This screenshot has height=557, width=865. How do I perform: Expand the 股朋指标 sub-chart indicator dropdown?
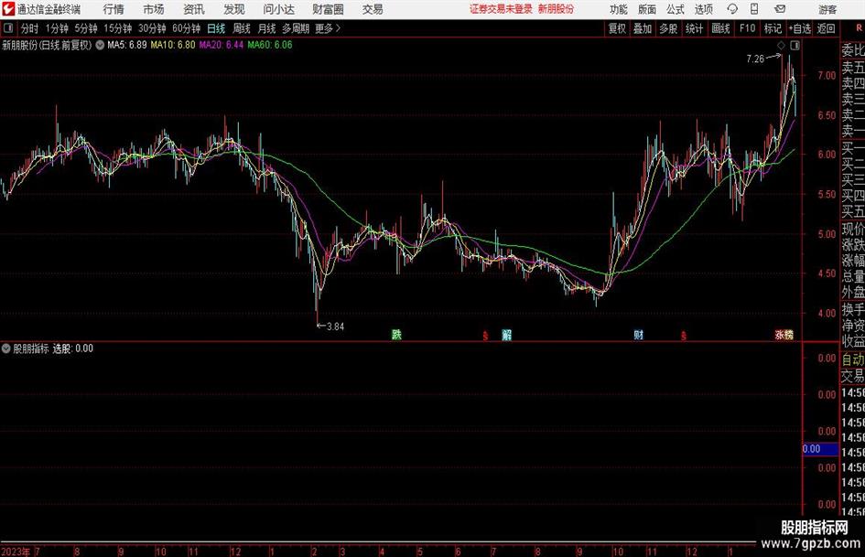(x=6, y=348)
